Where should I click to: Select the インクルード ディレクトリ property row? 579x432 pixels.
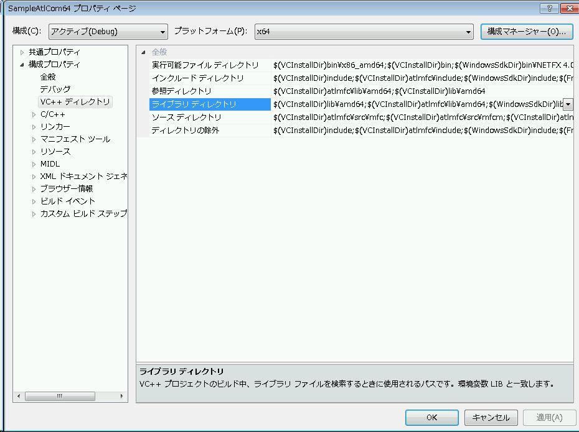point(198,78)
